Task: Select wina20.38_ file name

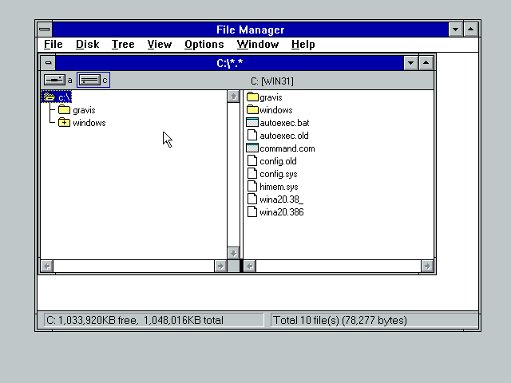Action: 281,199
